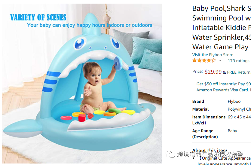This screenshot has height=165, width=251.
Task: Click the VARIETY OF SCENES heading
Action: [x=38, y=17]
